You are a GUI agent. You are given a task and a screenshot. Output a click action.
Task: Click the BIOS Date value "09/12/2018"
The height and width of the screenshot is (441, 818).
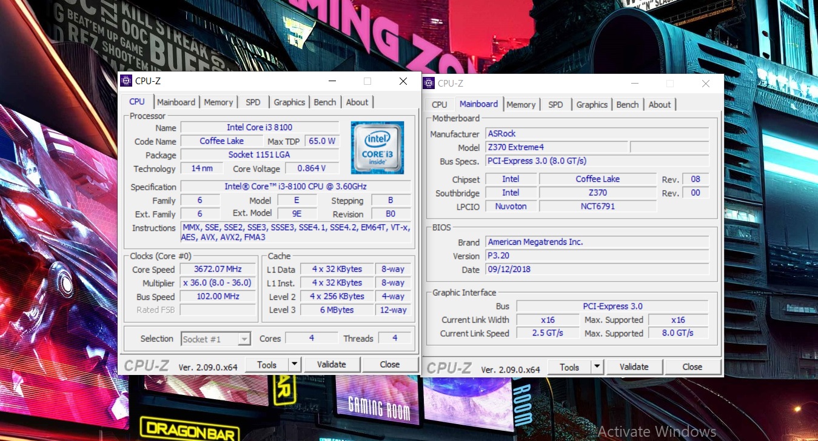[x=597, y=269]
